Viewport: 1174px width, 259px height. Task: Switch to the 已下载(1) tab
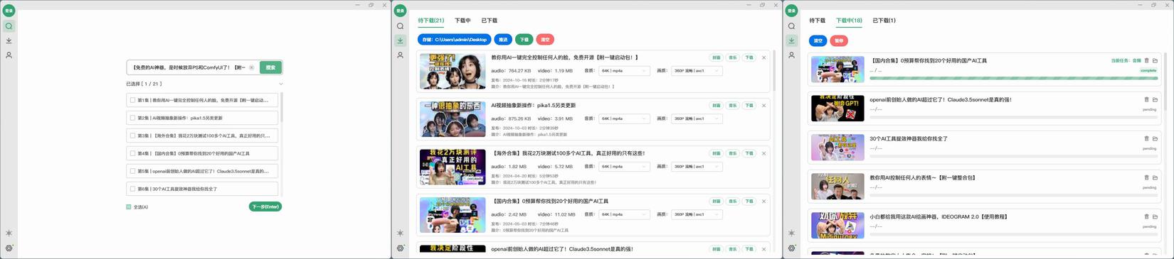click(884, 21)
